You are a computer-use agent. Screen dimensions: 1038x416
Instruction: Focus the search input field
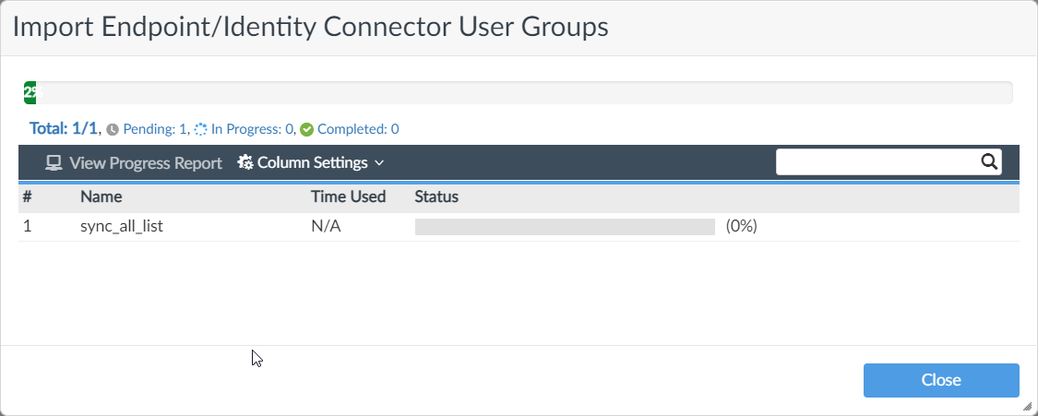877,162
